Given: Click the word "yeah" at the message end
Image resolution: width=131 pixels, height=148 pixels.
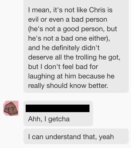Looking at the screenshot, I should click(106, 137).
